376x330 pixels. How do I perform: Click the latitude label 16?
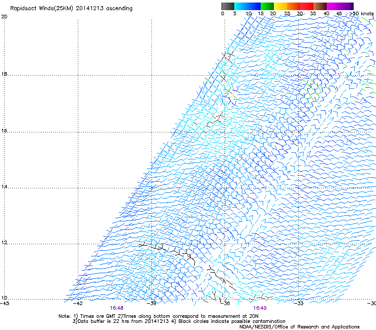point(4,131)
